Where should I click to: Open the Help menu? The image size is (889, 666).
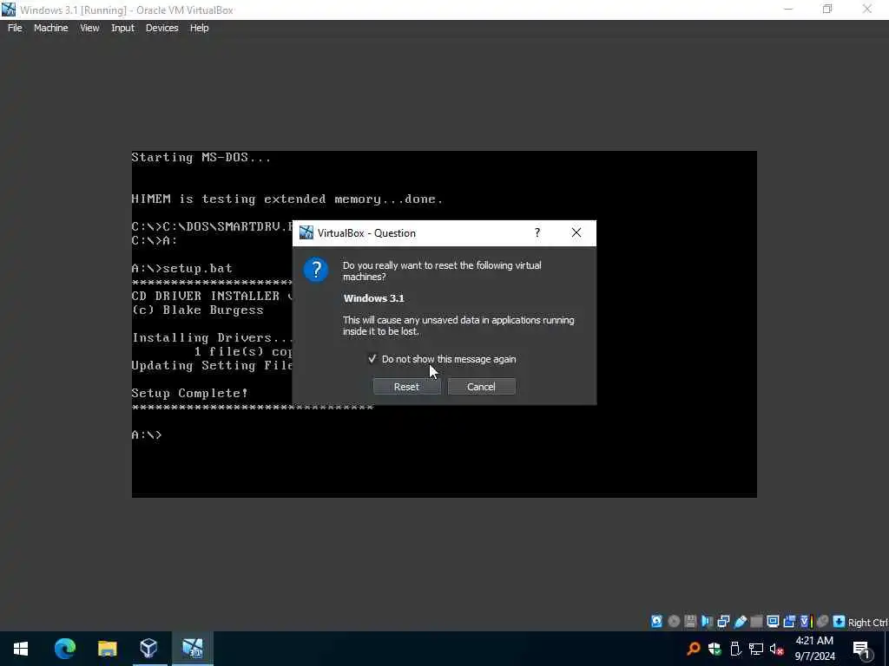pyautogui.click(x=199, y=28)
